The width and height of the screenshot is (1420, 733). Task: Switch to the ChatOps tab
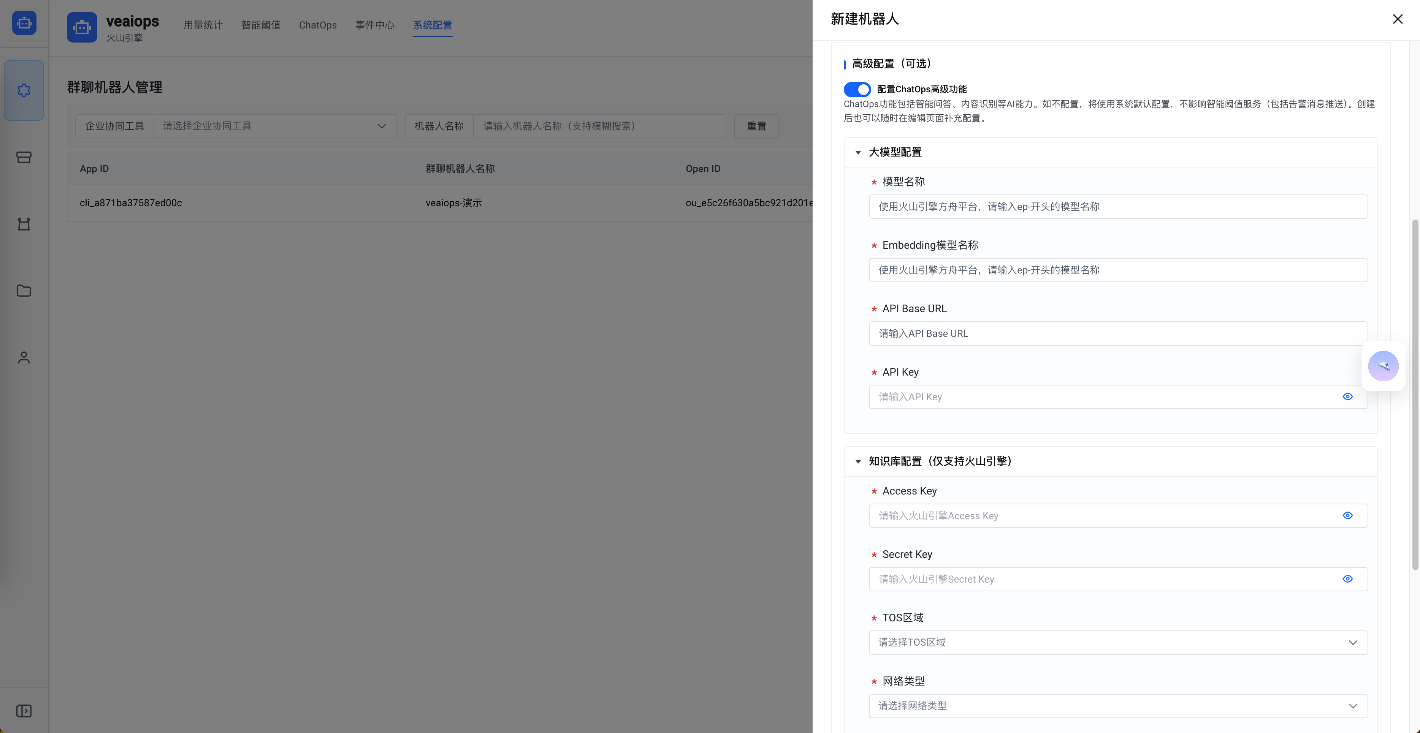pos(317,25)
